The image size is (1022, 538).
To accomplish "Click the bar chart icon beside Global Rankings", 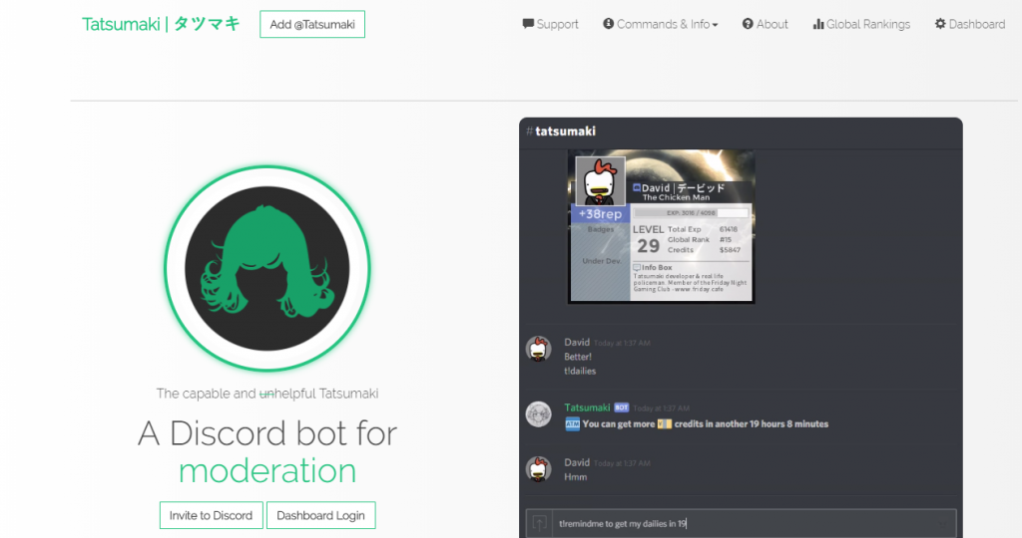I will 818,24.
